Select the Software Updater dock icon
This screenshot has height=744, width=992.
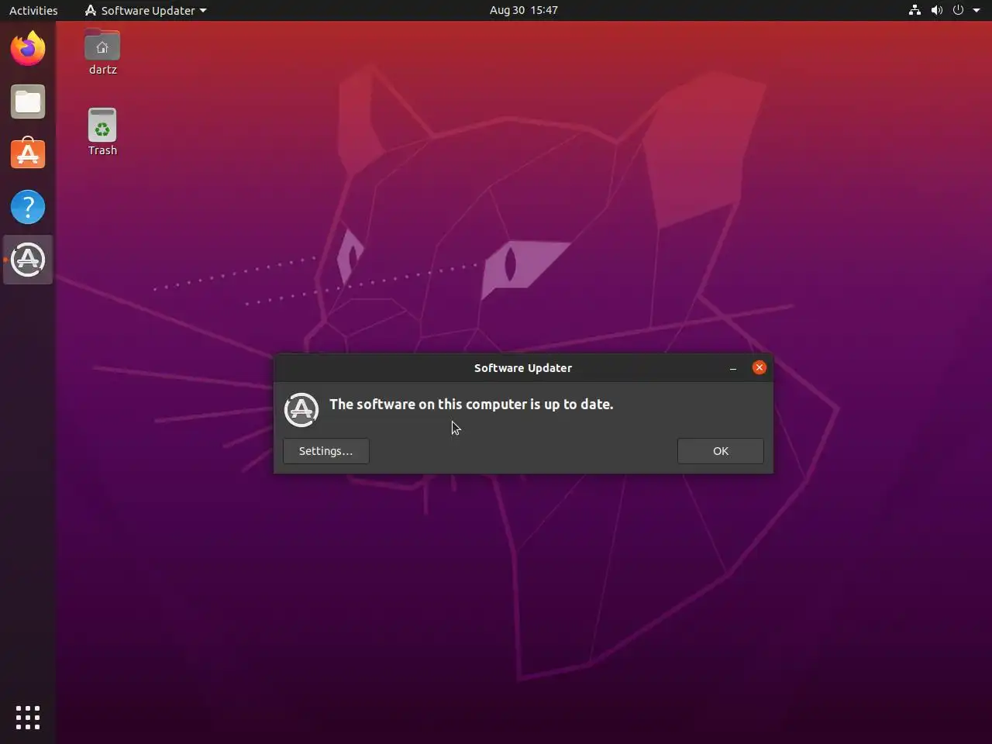(28, 260)
